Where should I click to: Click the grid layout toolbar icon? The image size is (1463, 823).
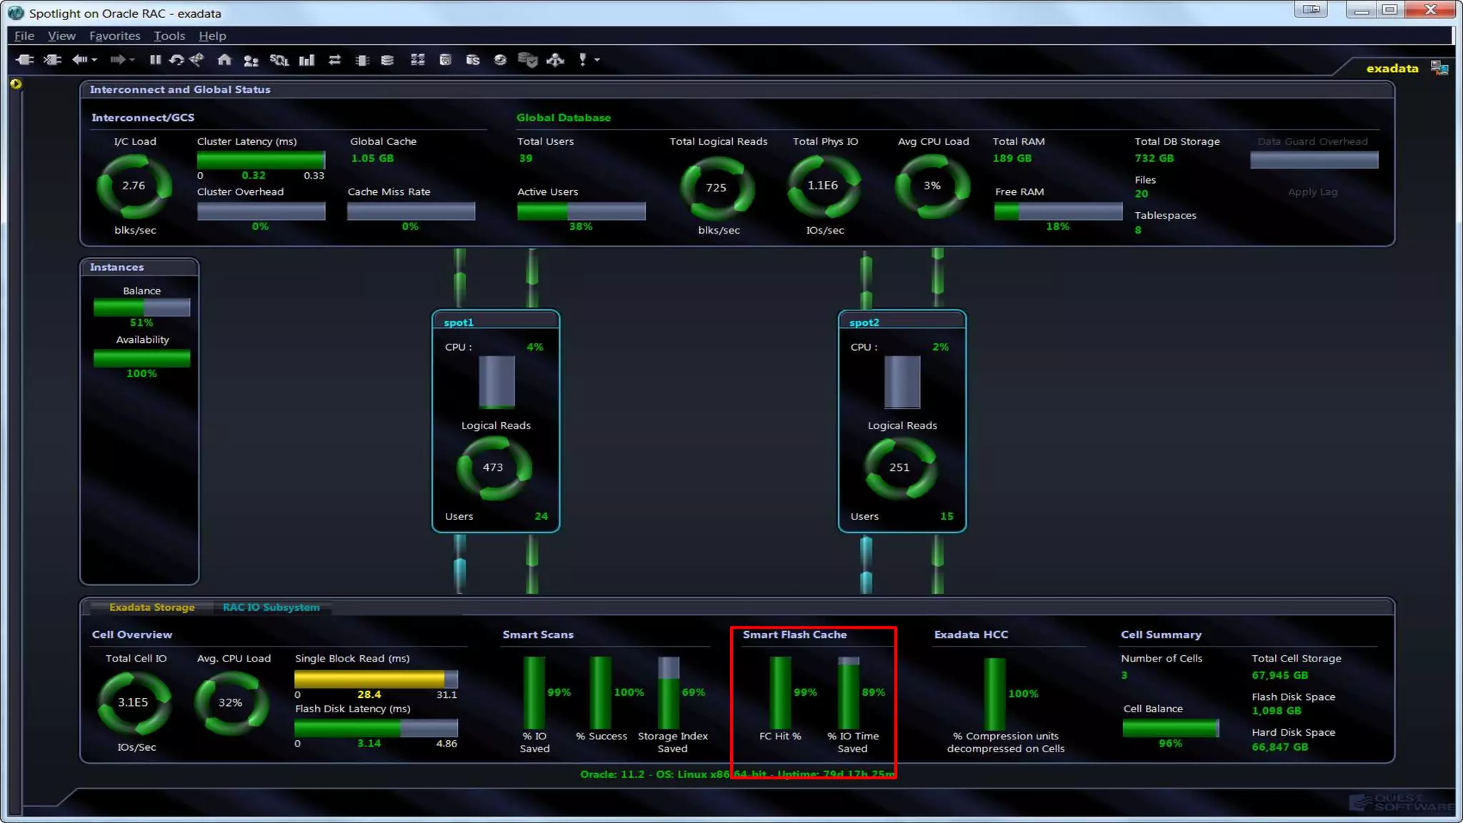tap(418, 61)
